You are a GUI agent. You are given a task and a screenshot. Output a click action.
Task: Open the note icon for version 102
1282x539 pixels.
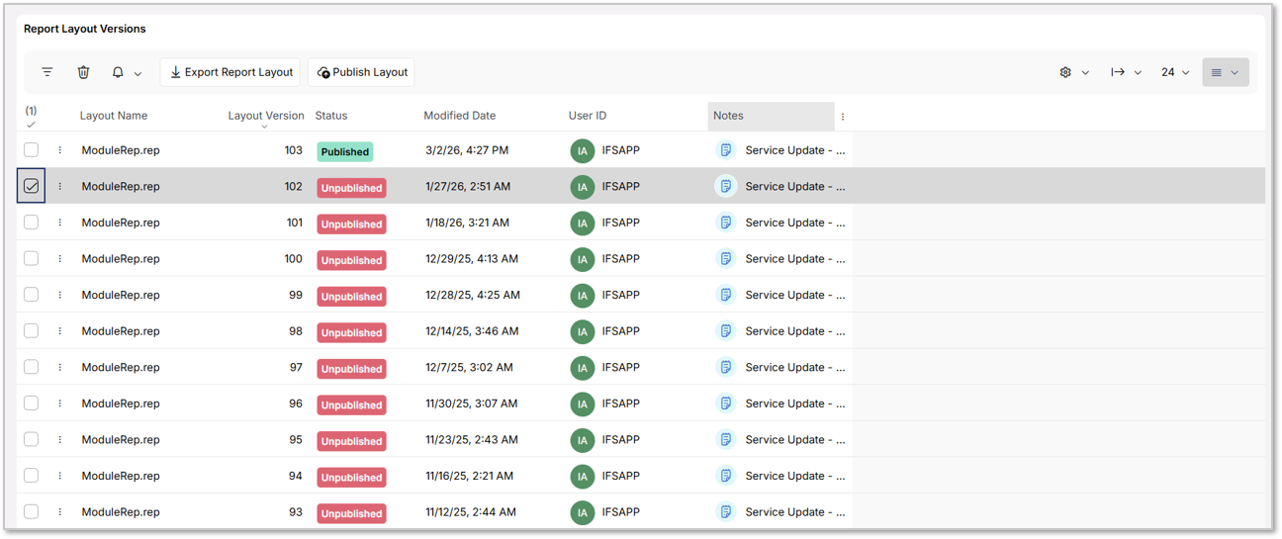pos(726,186)
